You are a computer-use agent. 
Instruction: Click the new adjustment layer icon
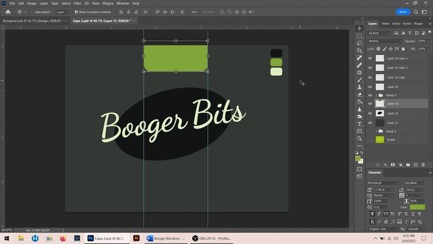401,165
